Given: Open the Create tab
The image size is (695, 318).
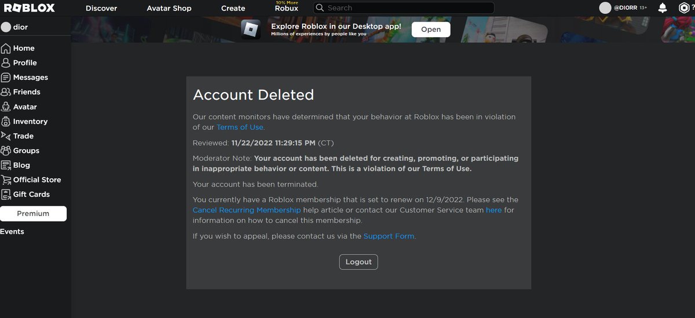Looking at the screenshot, I should 233,8.
